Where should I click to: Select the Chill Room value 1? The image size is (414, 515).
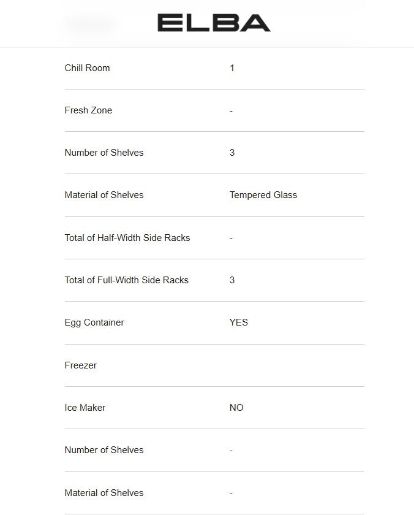[x=232, y=68]
